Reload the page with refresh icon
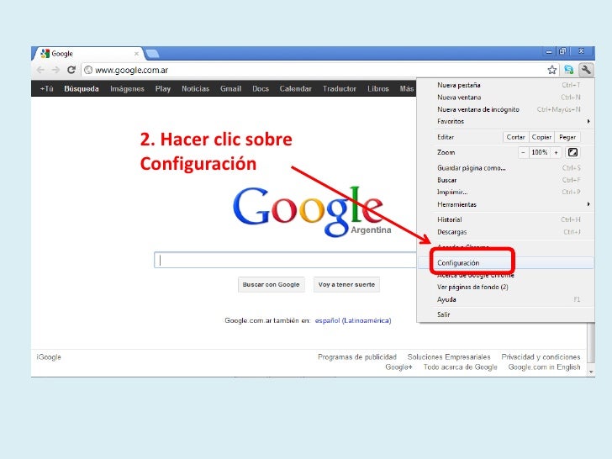Viewport: 612px width, 459px height. tap(71, 70)
